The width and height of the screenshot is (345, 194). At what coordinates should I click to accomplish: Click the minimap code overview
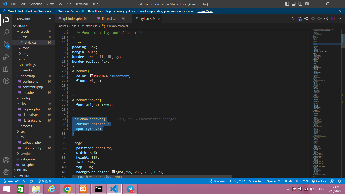tap(326, 104)
